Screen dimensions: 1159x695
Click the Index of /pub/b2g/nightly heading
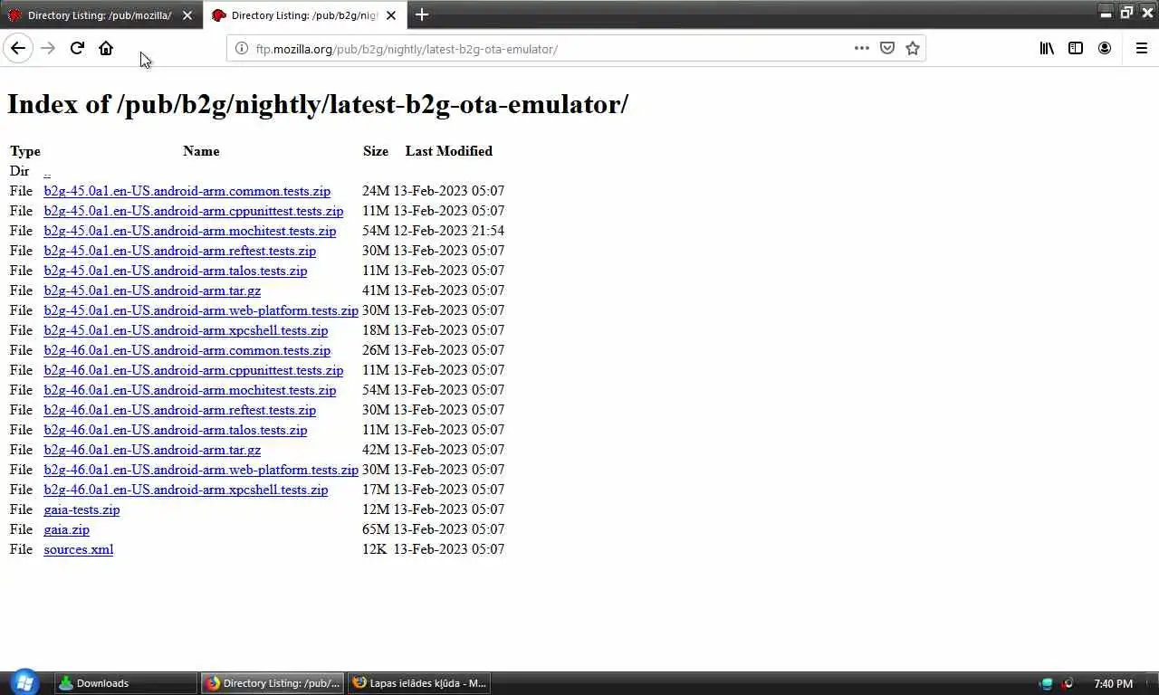click(318, 104)
